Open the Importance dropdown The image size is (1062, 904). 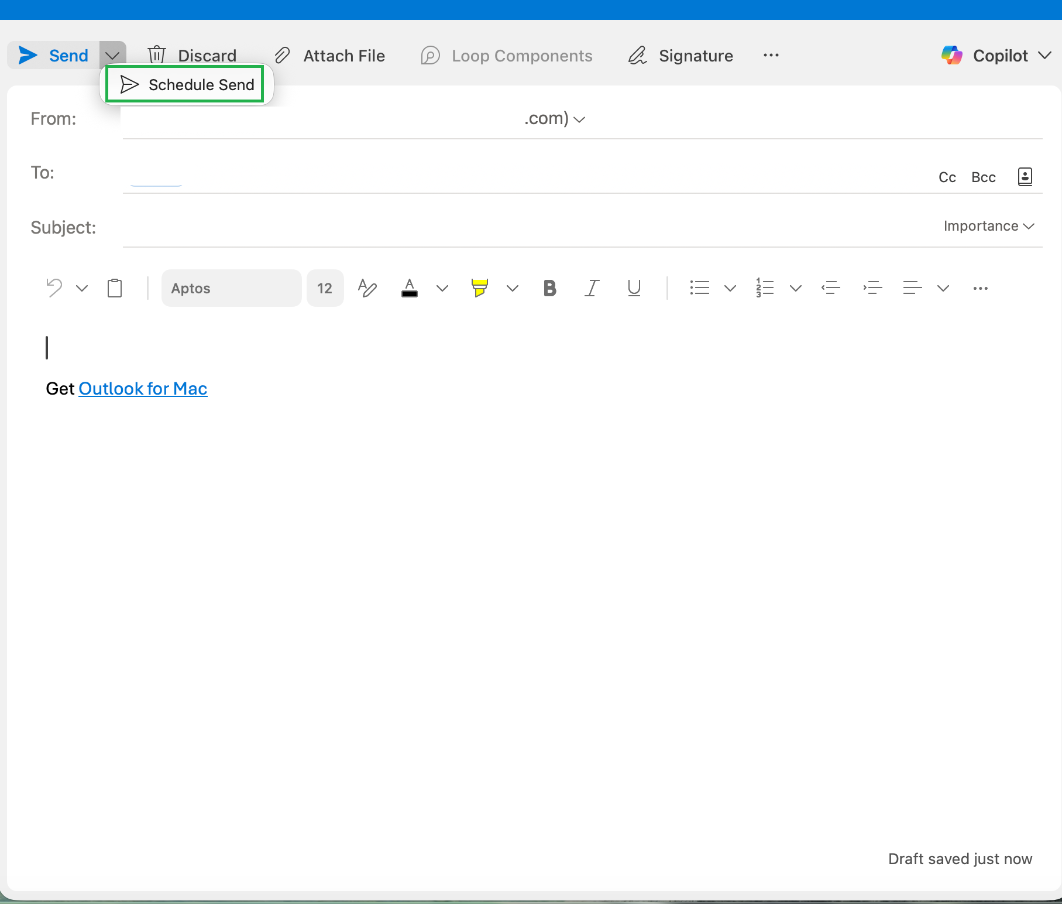coord(989,226)
